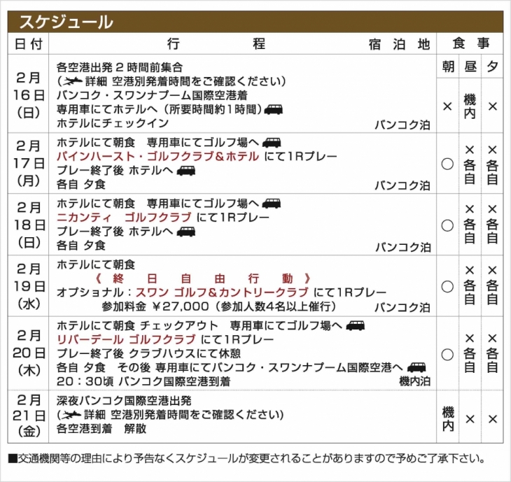The width and height of the screenshot is (511, 482).
Task: Click the airplane icon in the Feb 16 row
Action: [x=72, y=81]
